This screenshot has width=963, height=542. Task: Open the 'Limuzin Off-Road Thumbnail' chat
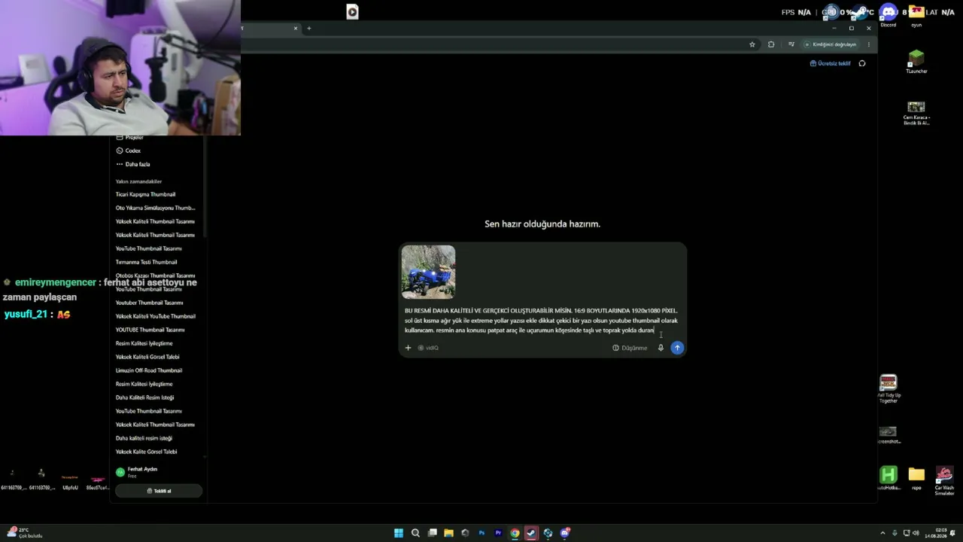coord(149,370)
